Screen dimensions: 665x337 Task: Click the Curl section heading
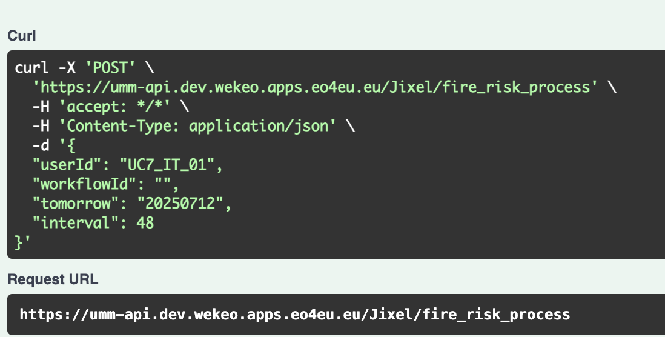[22, 36]
